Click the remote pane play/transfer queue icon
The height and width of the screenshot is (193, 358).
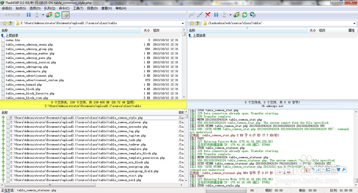[224, 15]
